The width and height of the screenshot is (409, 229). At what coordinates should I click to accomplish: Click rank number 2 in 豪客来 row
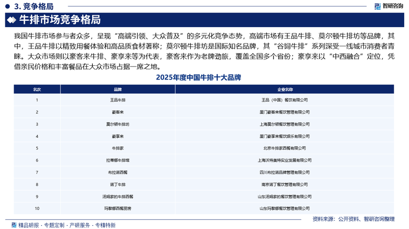tap(37, 112)
